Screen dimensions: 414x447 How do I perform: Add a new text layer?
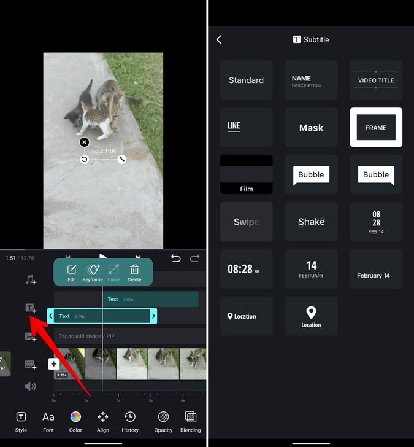pyautogui.click(x=31, y=308)
